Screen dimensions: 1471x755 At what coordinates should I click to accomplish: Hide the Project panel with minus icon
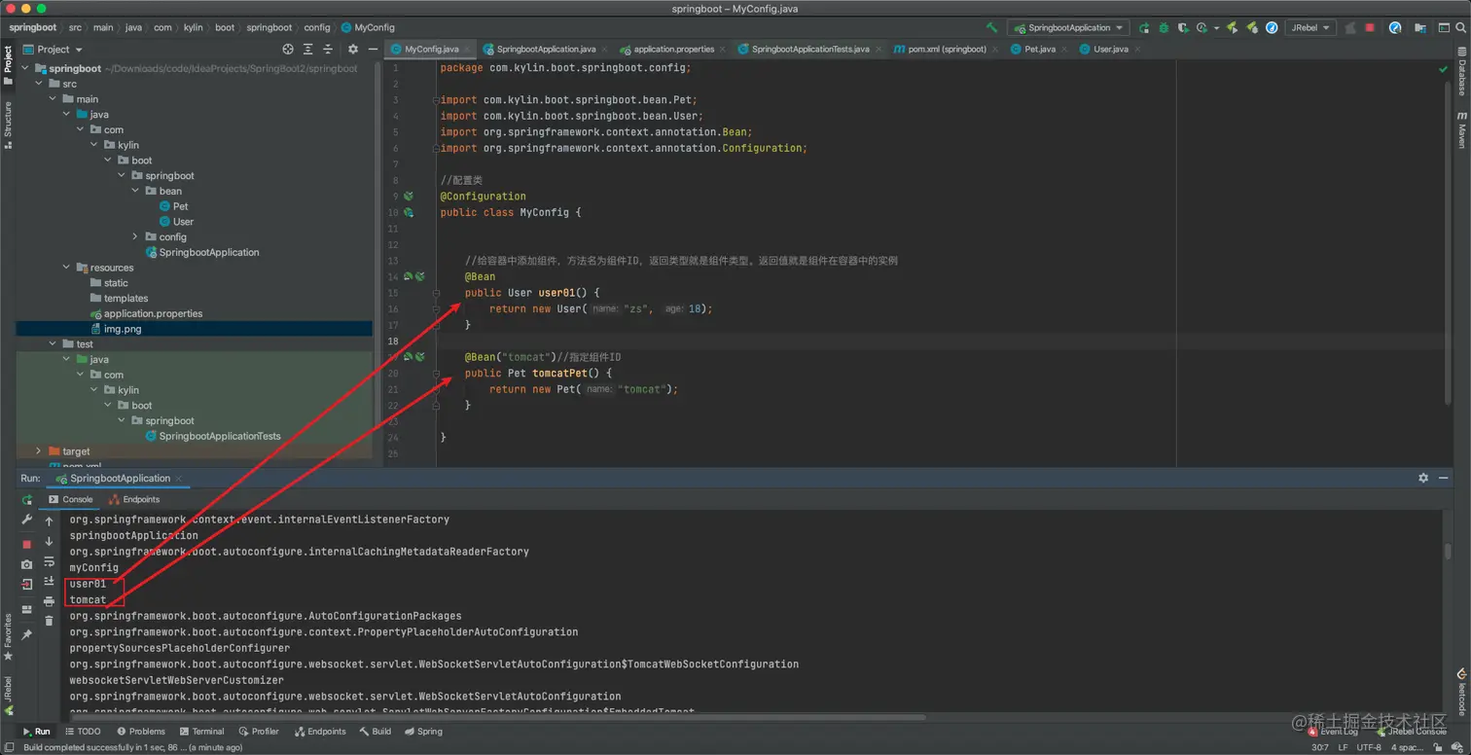(374, 49)
